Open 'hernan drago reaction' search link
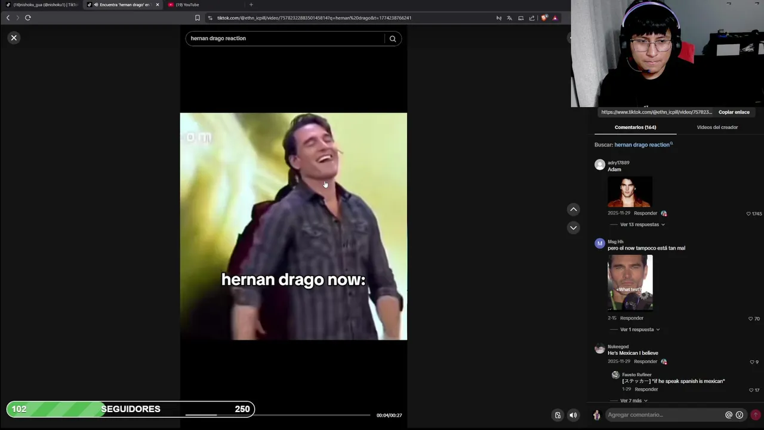 click(643, 145)
